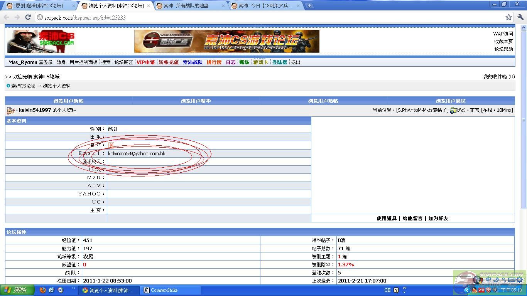The image size is (527, 296).
Task: Click the browser back arrow
Action: point(7,17)
